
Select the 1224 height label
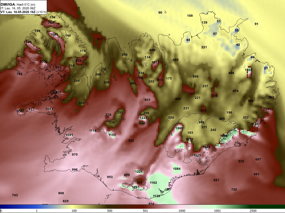pos(139,172)
